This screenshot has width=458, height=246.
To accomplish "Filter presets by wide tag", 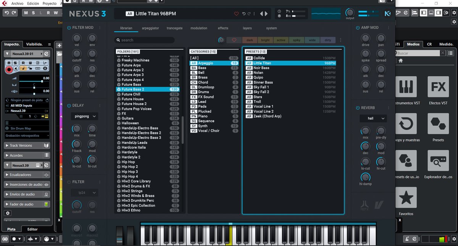I will pos(312,40).
